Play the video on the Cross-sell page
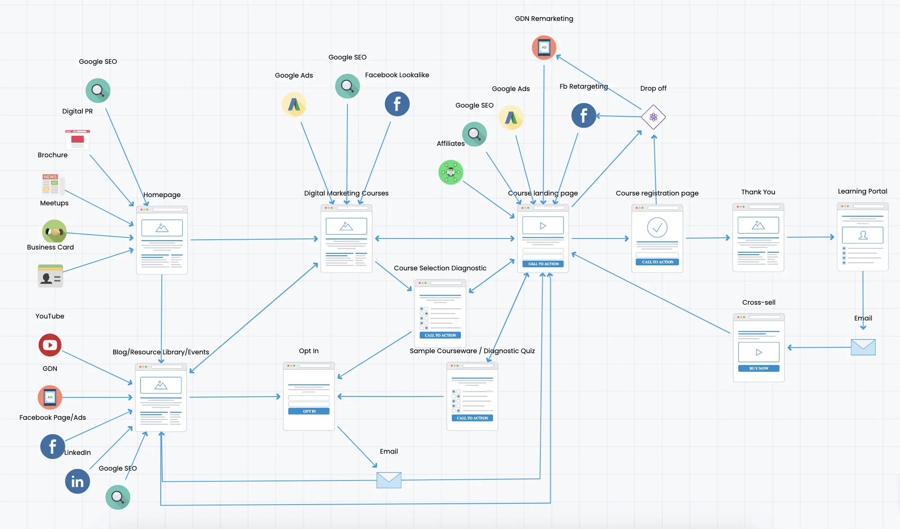 (759, 352)
